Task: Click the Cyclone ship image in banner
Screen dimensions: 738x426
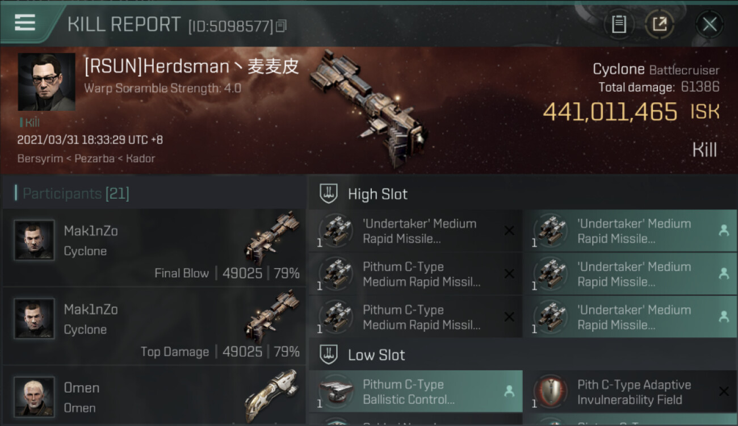Action: pyautogui.click(x=368, y=108)
